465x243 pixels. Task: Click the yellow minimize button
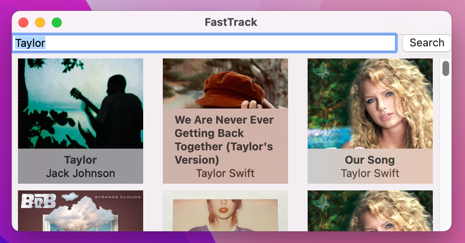(x=40, y=23)
